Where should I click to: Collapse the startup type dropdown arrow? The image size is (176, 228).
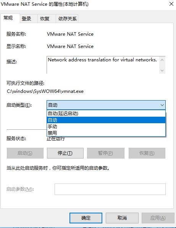point(162,105)
